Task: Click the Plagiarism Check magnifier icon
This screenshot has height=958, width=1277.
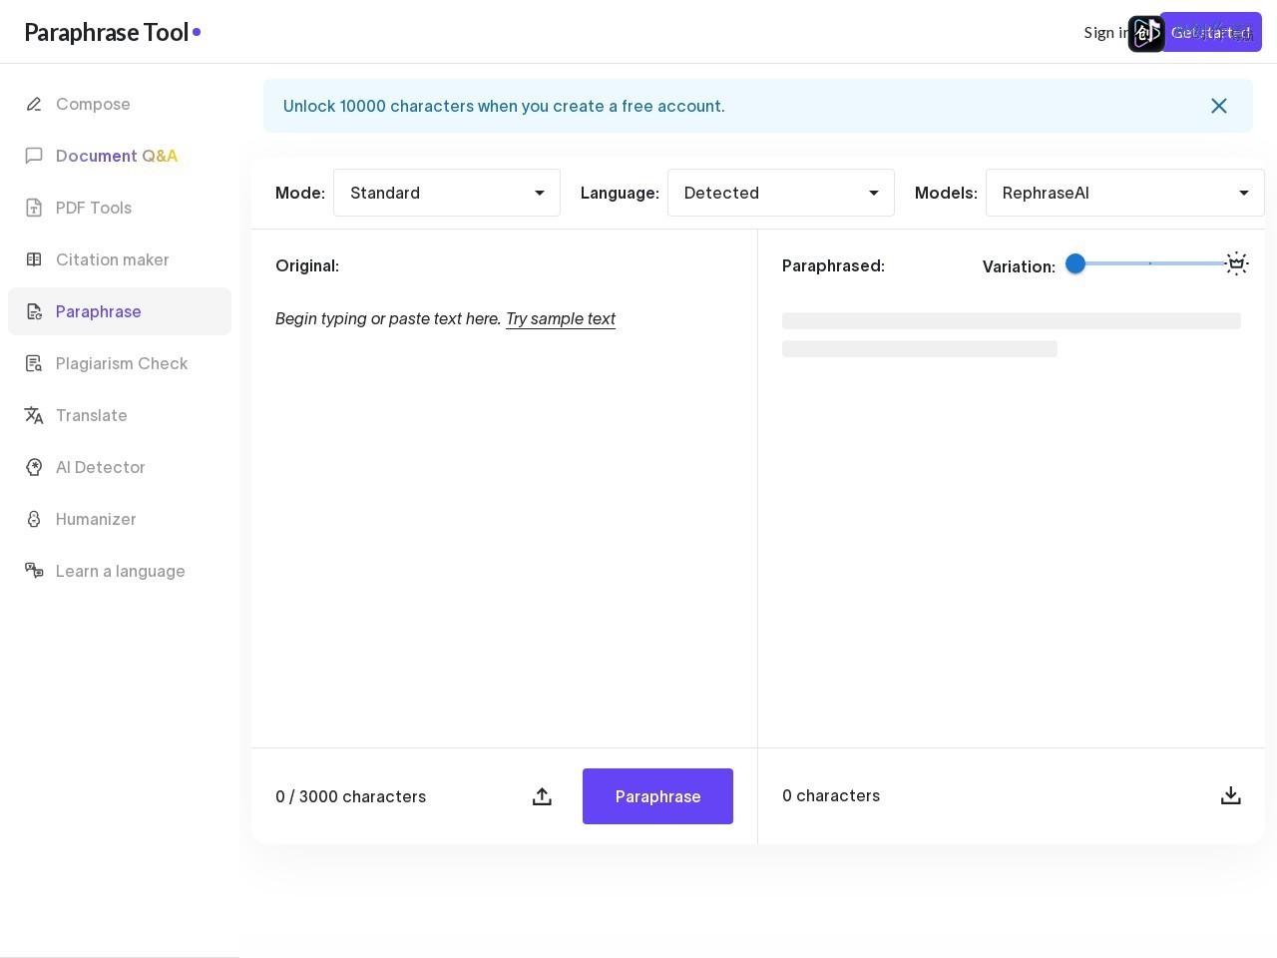Action: pyautogui.click(x=34, y=363)
